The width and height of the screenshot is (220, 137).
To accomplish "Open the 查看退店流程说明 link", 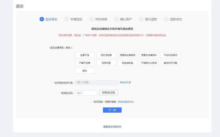I will click(x=112, y=127).
